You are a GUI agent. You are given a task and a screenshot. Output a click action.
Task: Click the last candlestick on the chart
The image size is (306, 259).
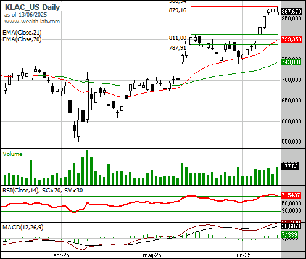277,12
